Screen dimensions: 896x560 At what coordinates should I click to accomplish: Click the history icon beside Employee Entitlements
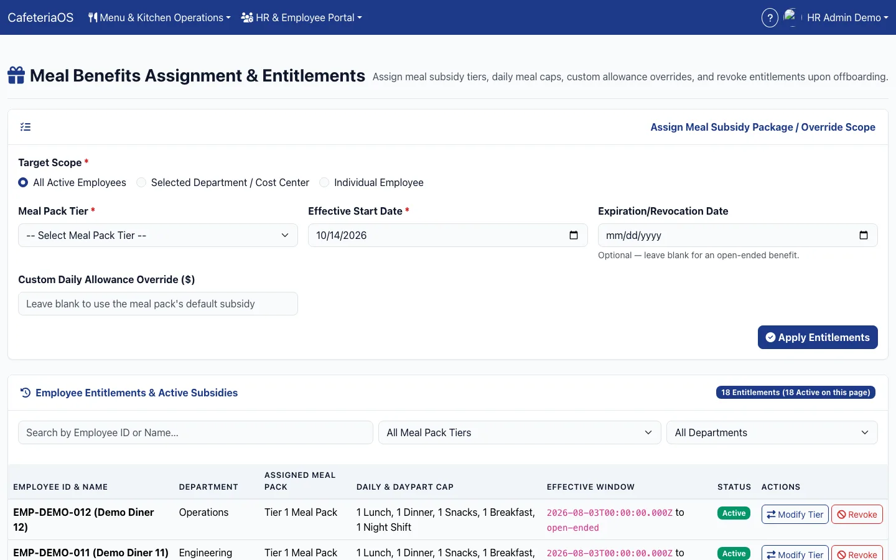click(x=26, y=393)
